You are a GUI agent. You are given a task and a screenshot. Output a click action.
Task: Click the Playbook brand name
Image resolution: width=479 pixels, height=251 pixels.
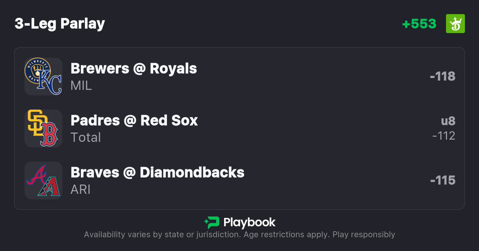pos(249,222)
